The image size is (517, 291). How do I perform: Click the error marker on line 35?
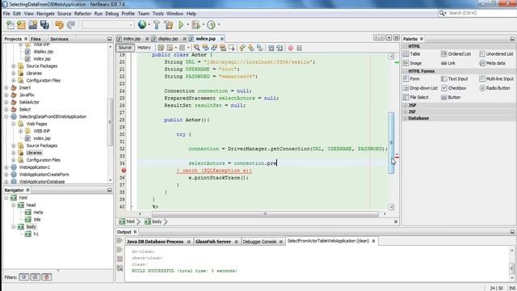(x=124, y=171)
